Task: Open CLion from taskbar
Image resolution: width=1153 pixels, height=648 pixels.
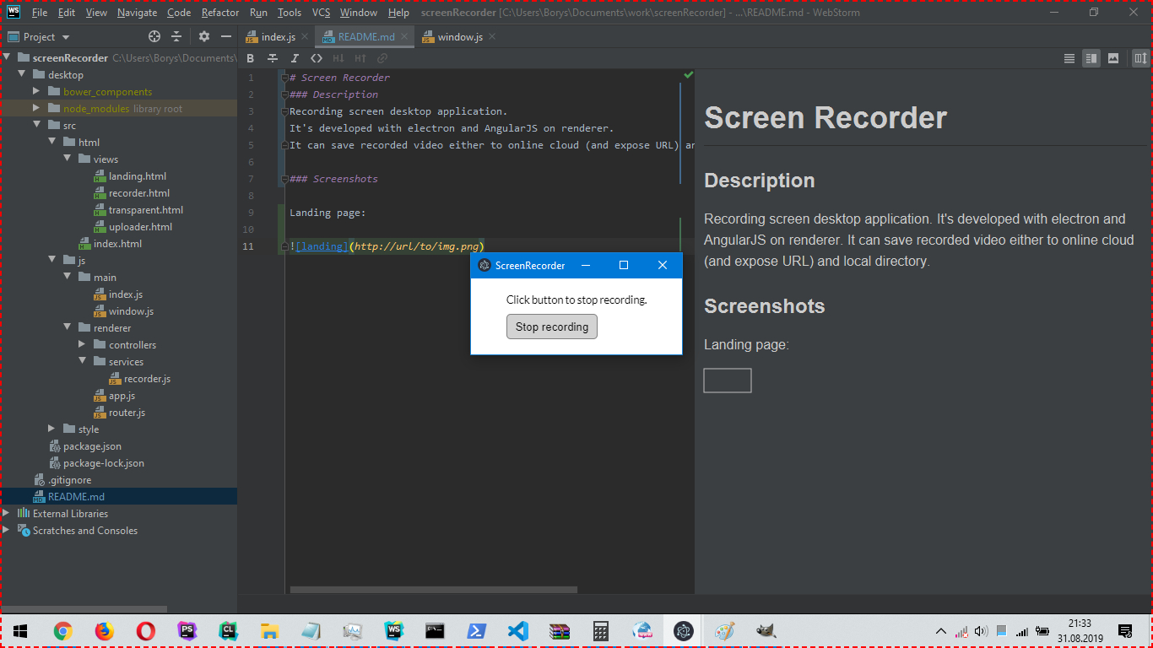Action: click(228, 631)
